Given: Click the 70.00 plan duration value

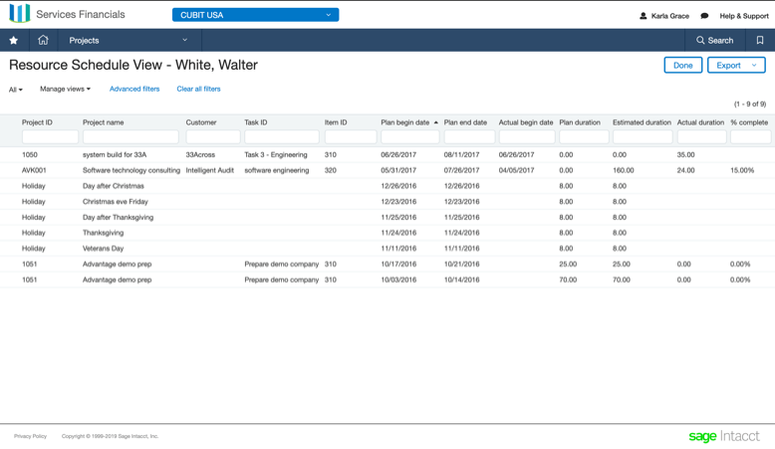Looking at the screenshot, I should [568, 280].
